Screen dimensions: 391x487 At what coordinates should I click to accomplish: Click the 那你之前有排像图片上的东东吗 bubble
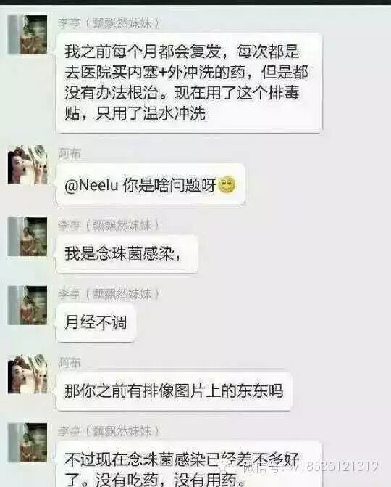tap(174, 391)
